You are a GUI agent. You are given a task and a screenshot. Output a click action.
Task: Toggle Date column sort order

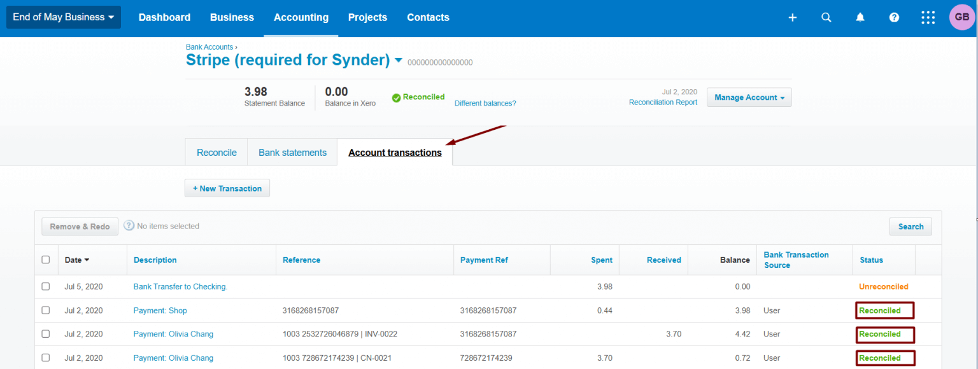tap(76, 260)
